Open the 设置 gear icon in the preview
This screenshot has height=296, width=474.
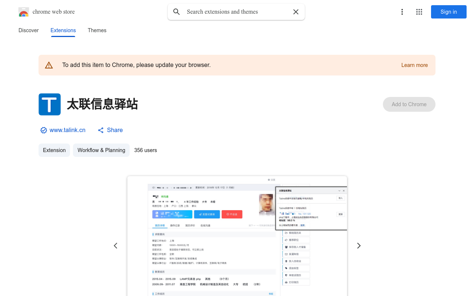(x=269, y=179)
